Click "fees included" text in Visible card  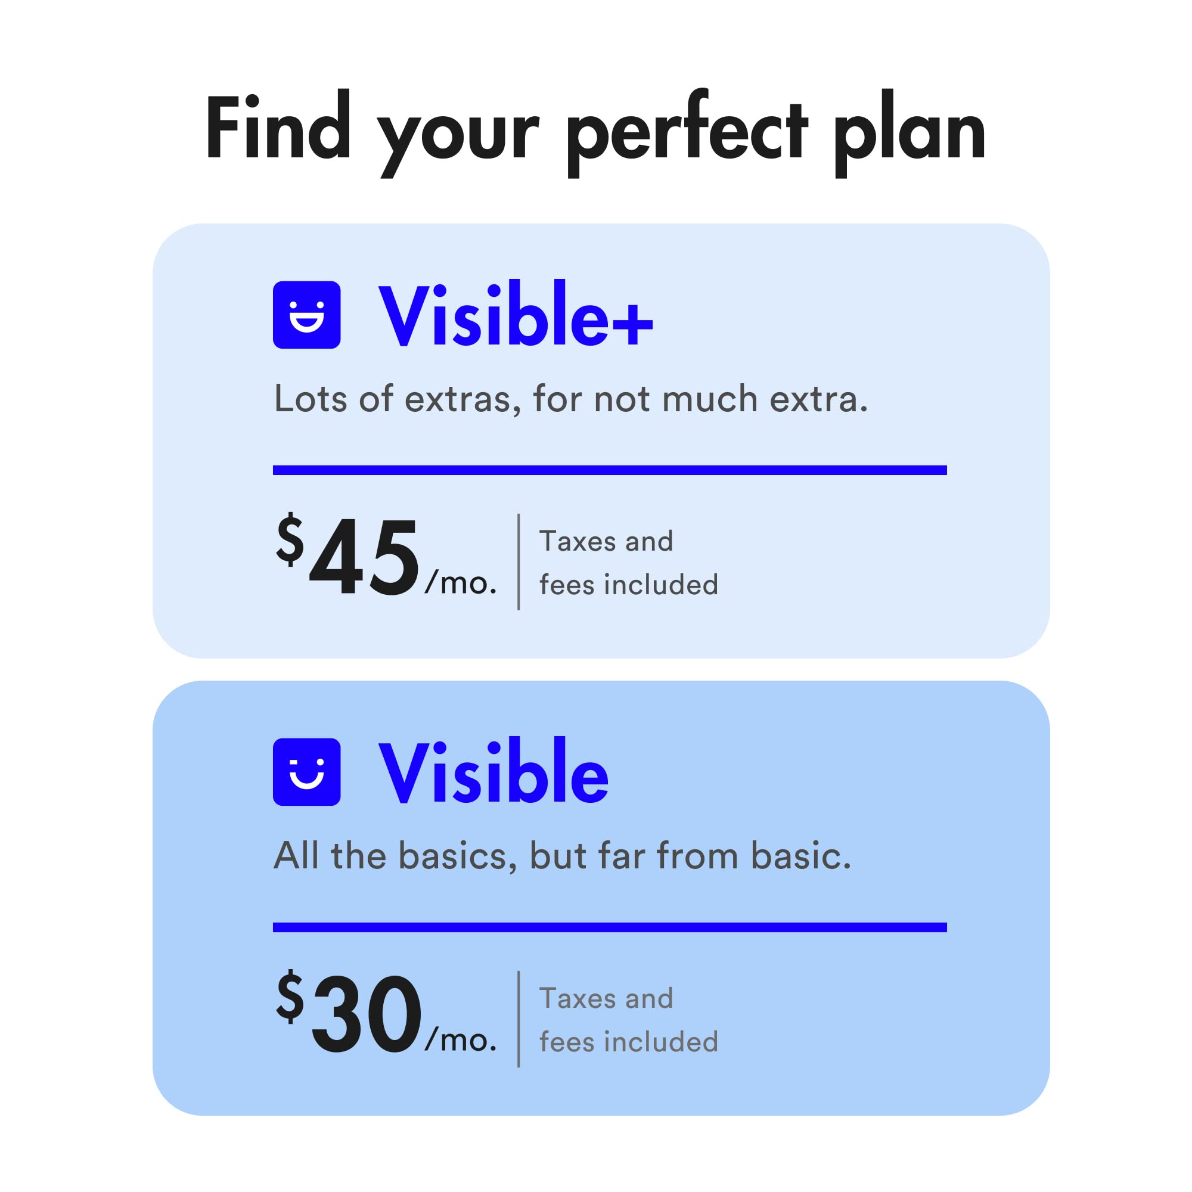coord(629,1042)
